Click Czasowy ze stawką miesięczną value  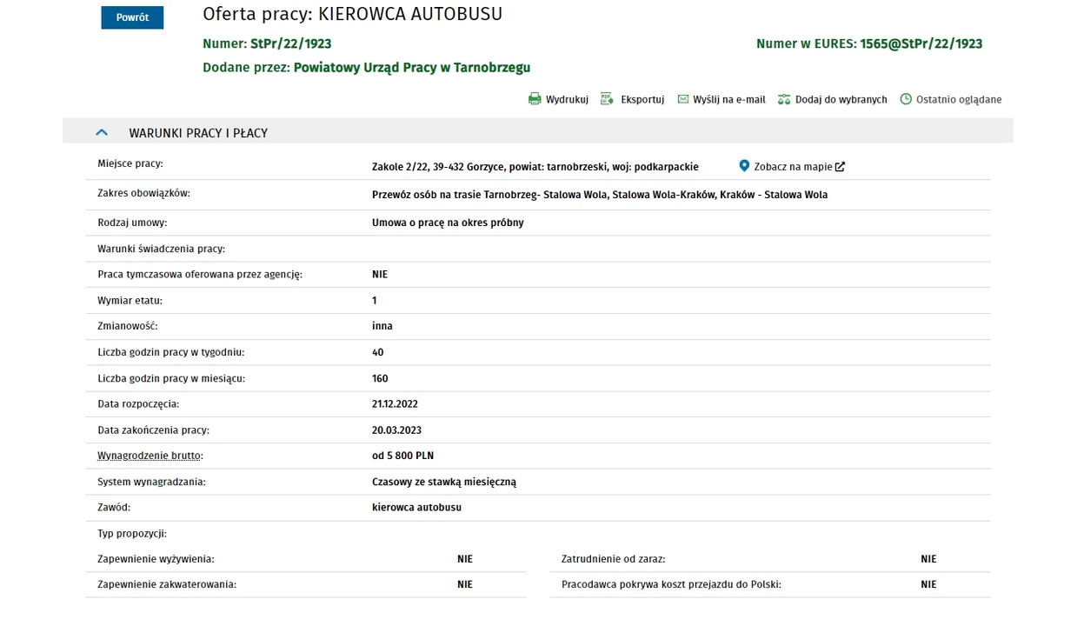coord(444,482)
